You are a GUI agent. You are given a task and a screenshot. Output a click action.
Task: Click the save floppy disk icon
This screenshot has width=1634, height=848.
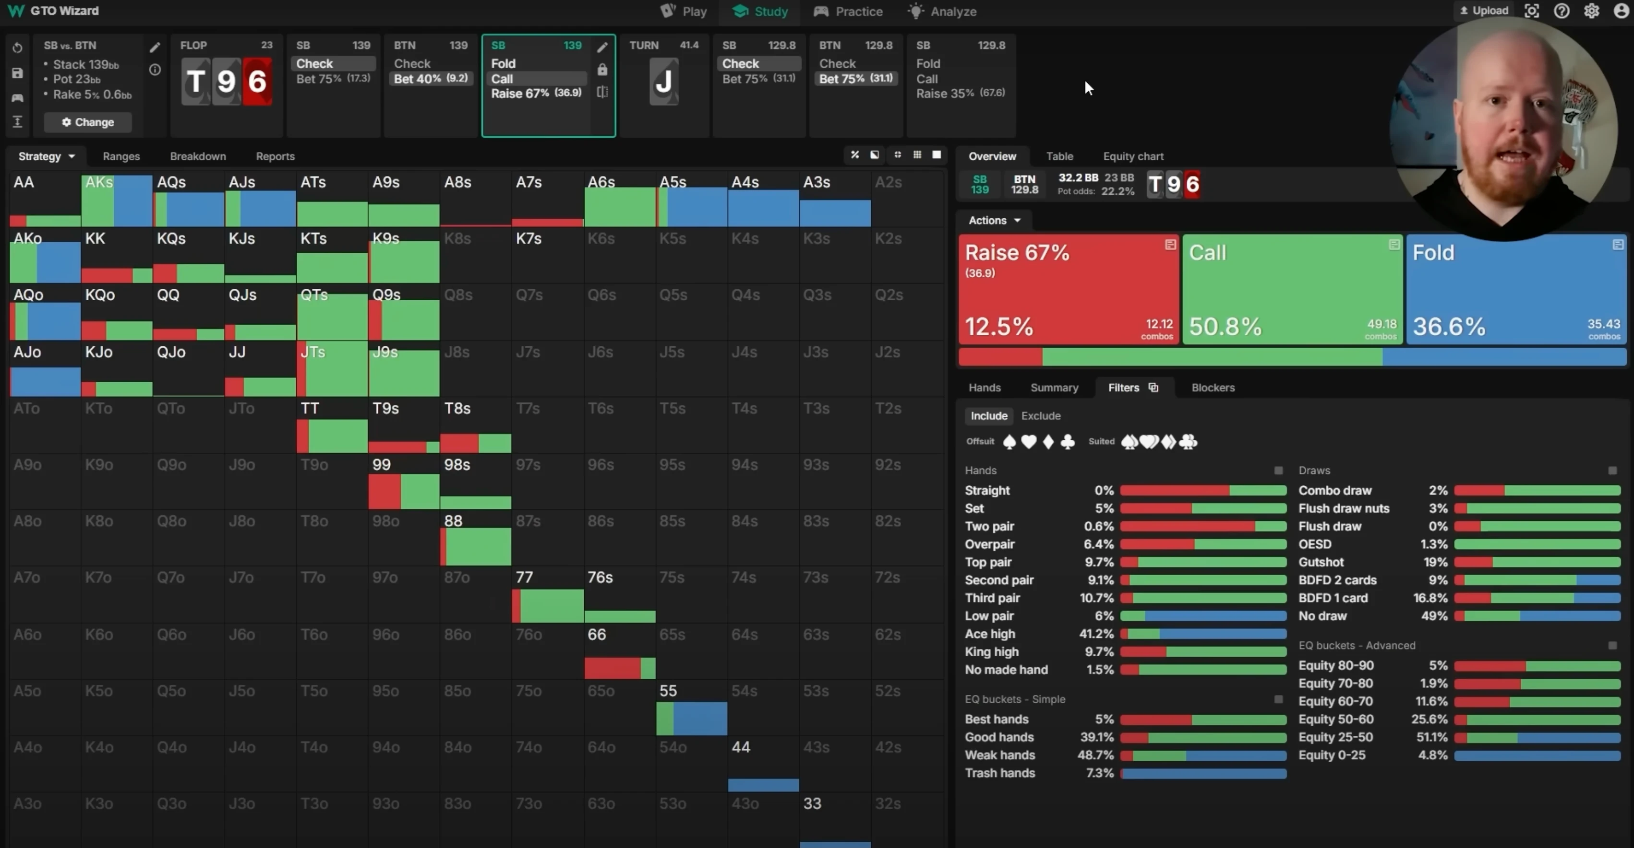coord(17,73)
